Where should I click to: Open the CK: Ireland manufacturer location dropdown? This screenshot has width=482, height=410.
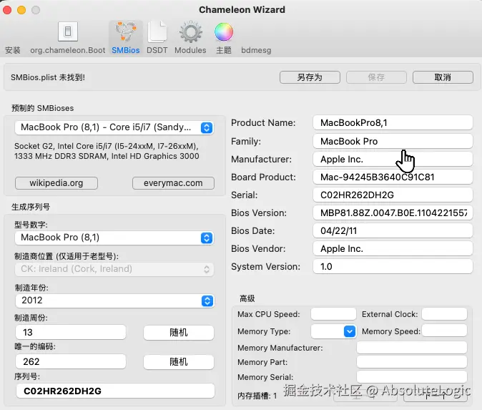click(x=114, y=269)
